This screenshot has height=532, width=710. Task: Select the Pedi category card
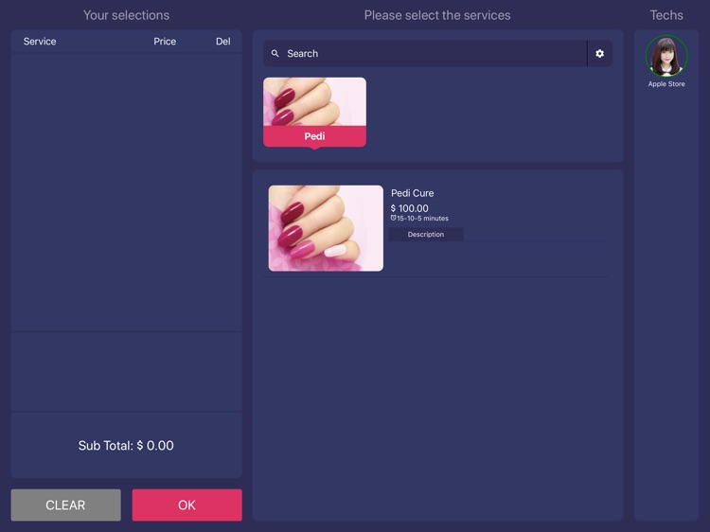314,112
